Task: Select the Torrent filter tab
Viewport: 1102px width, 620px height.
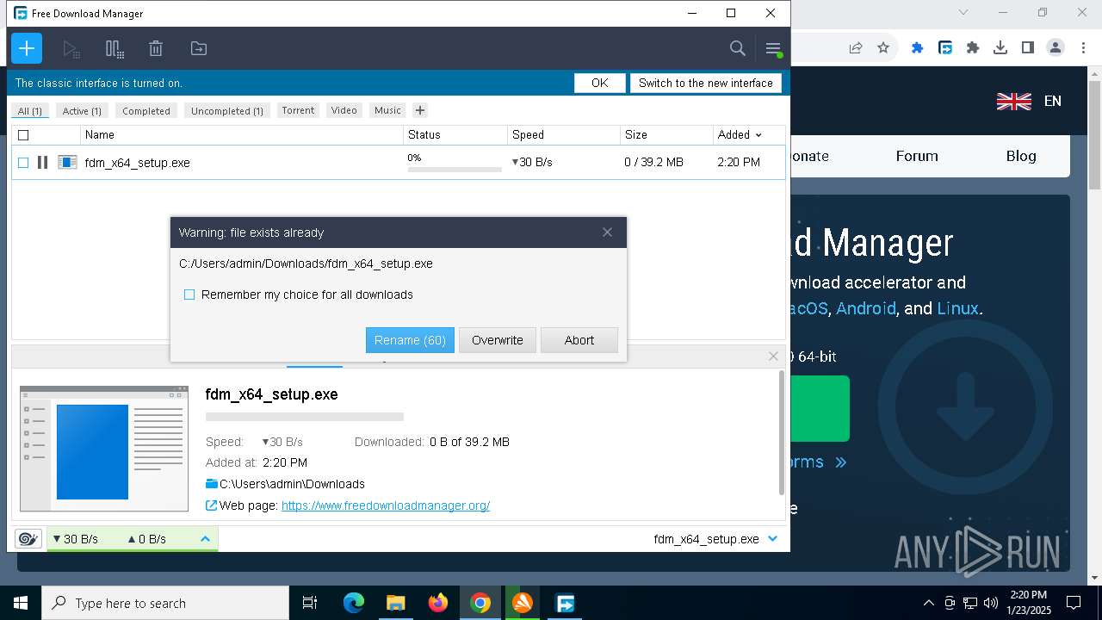Action: [298, 110]
